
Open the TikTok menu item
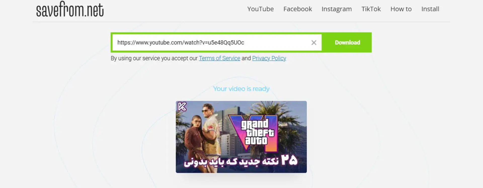point(371,9)
